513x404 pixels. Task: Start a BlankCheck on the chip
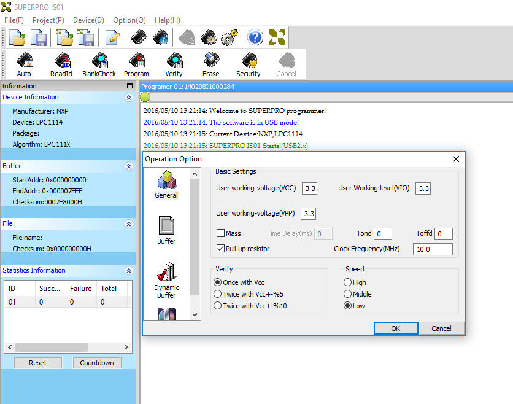point(99,64)
